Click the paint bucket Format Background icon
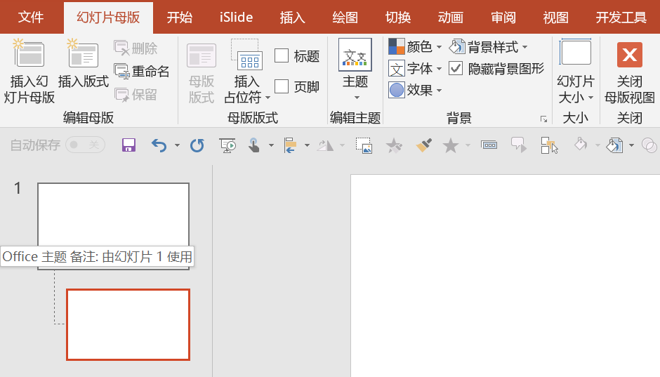 tap(614, 145)
